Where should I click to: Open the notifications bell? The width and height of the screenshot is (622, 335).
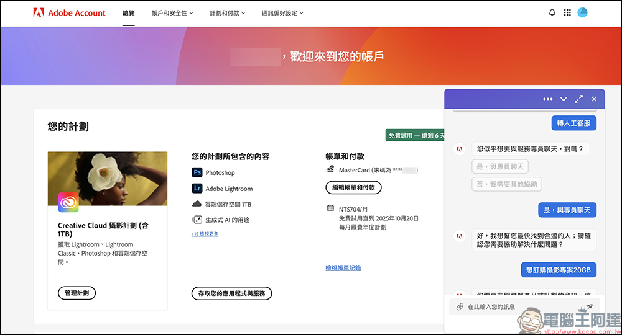(x=552, y=12)
